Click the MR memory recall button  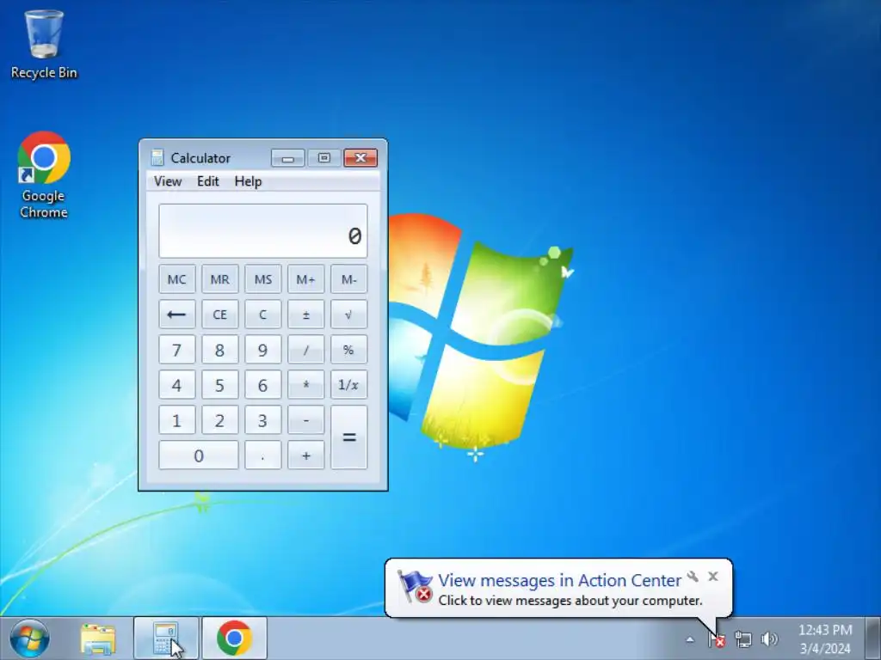tap(219, 279)
